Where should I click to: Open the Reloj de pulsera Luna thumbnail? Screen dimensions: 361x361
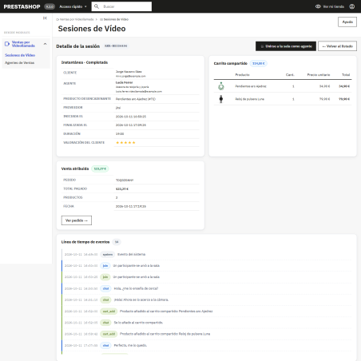221,99
